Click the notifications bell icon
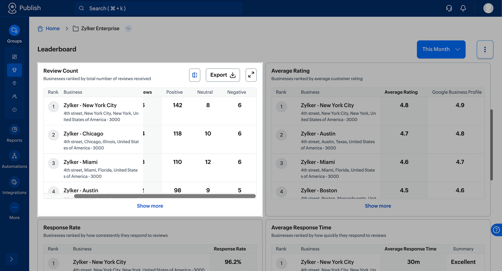This screenshot has width=502, height=271. point(463,8)
